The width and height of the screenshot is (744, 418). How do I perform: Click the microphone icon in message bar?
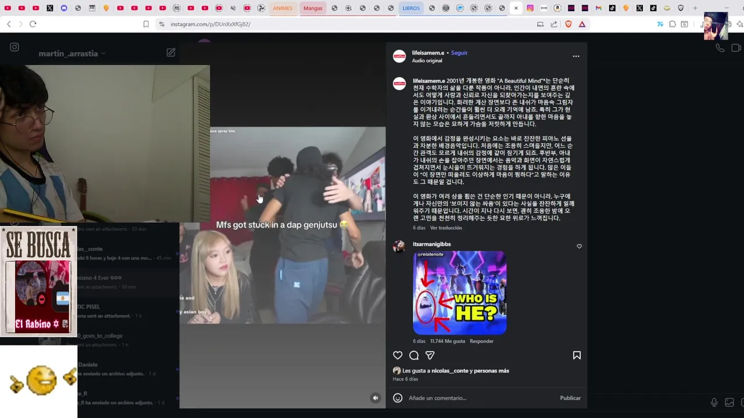coord(714,402)
